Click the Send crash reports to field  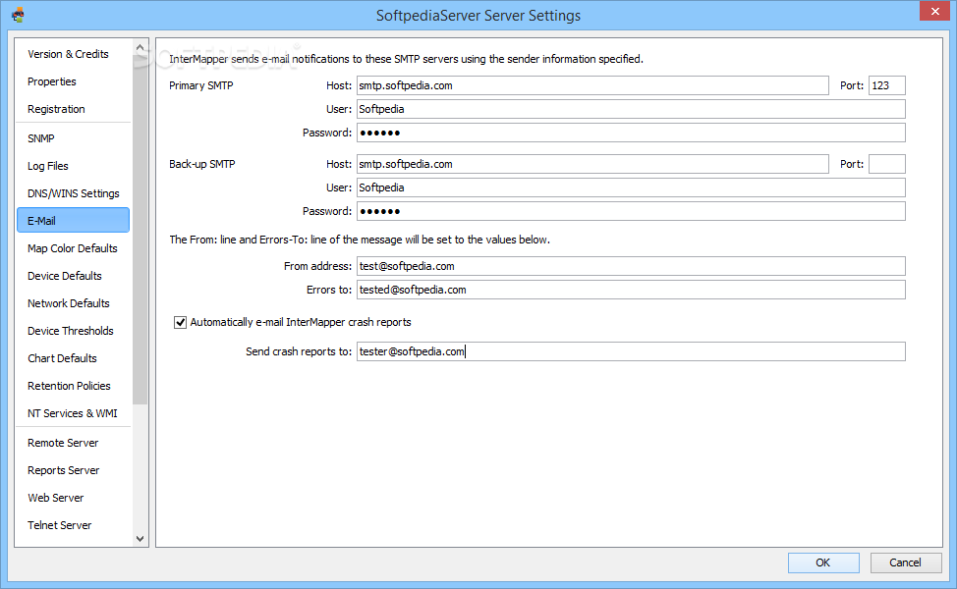pyautogui.click(x=631, y=351)
